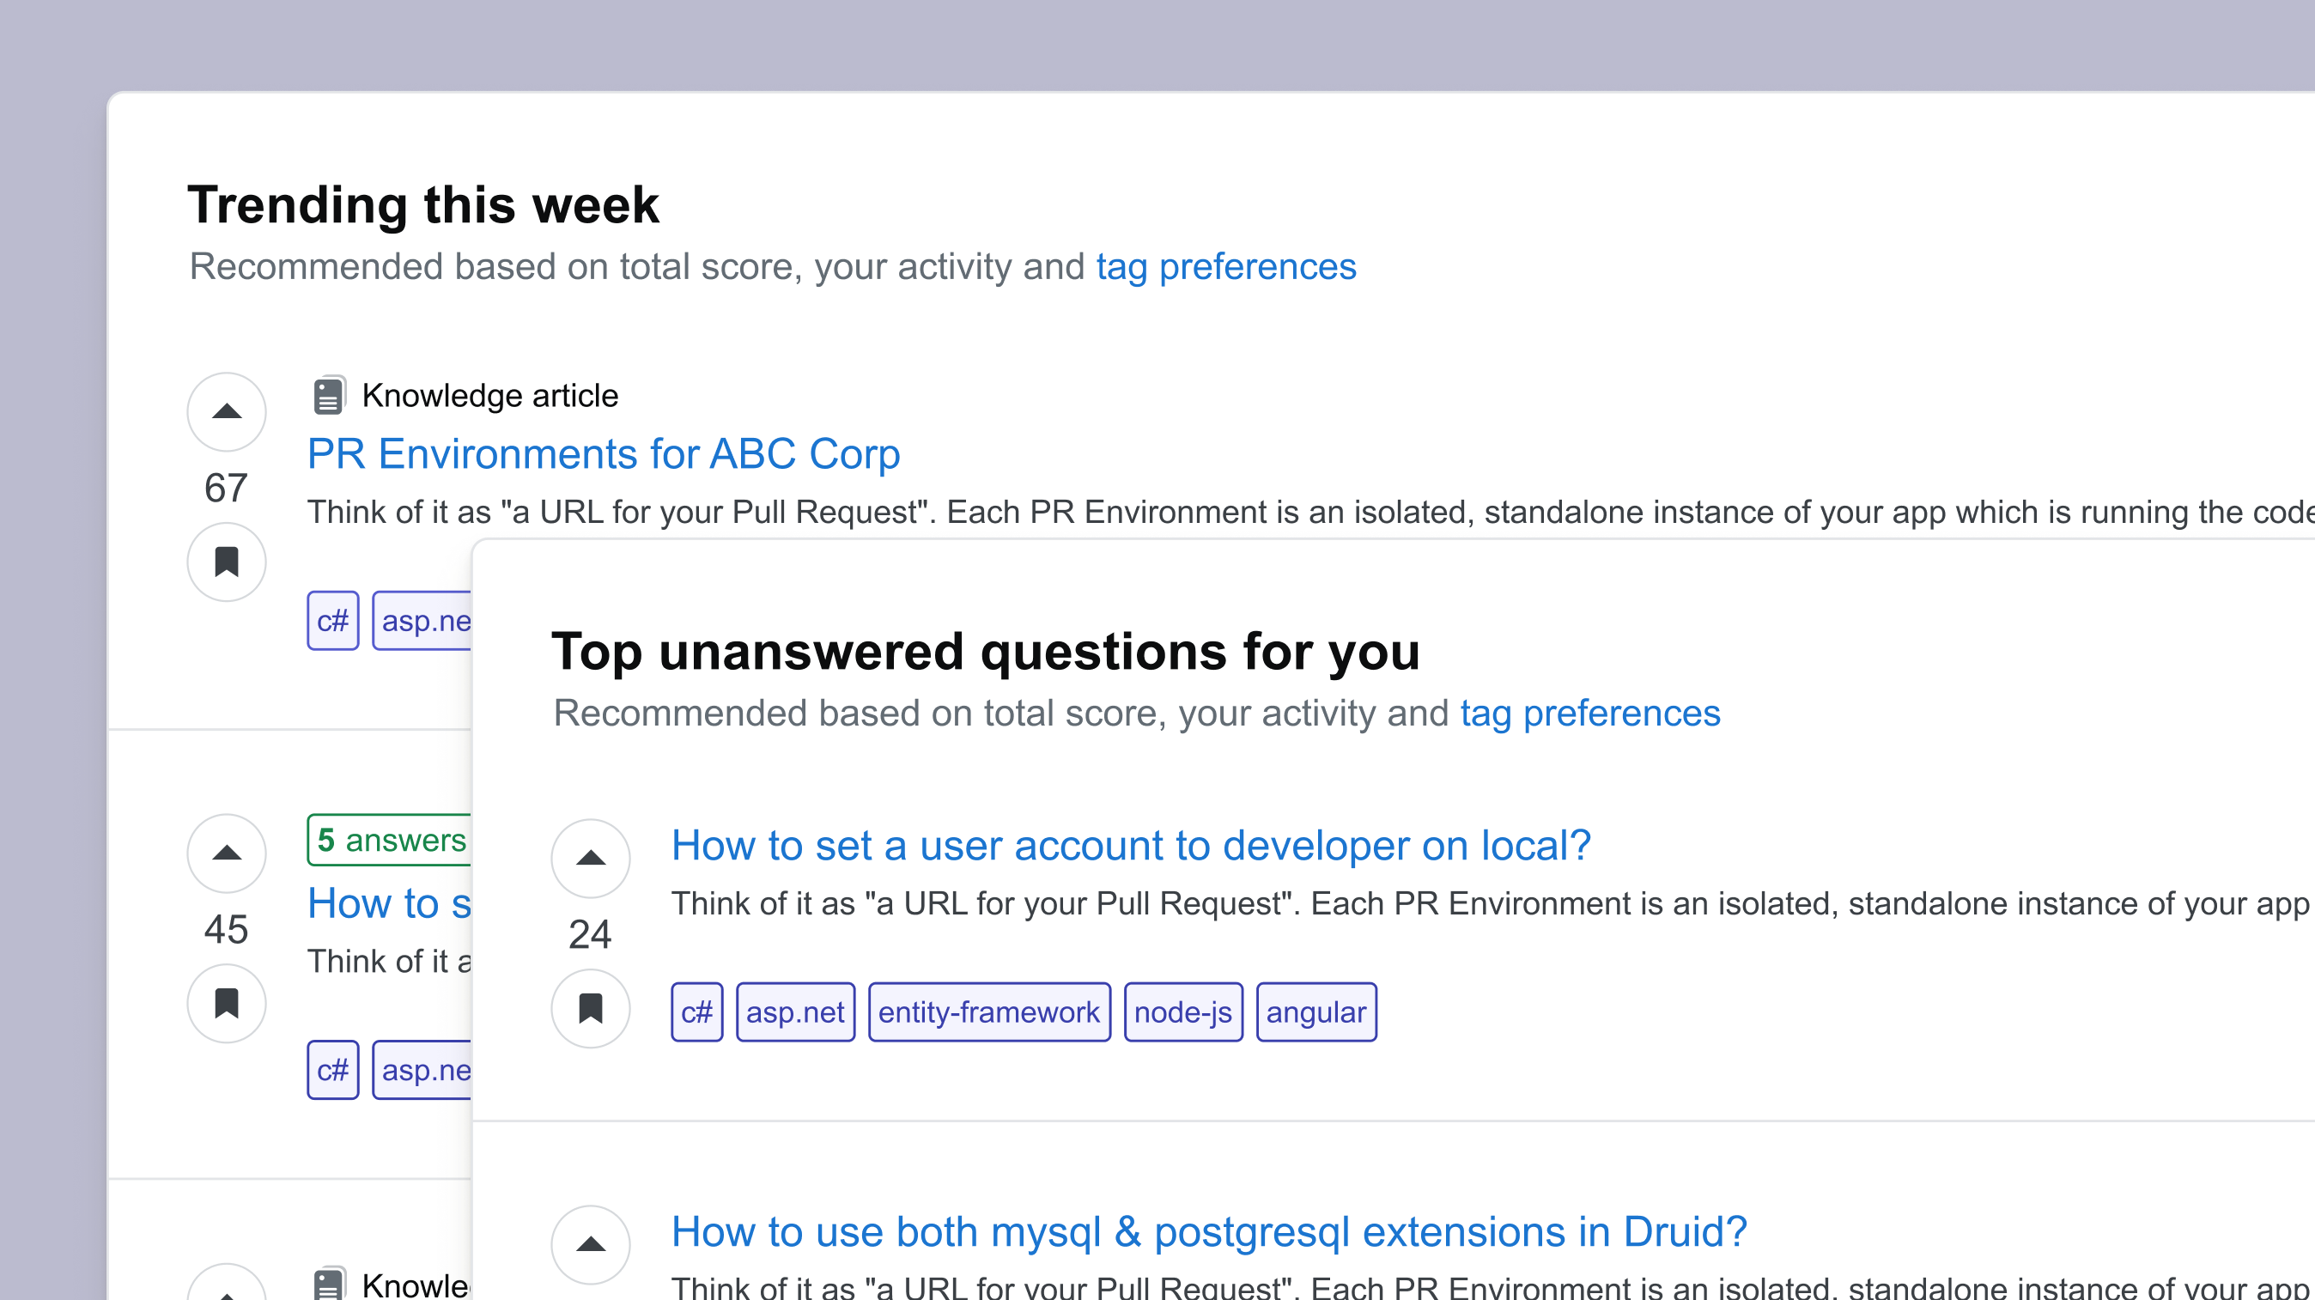Upvote the developer on local question
Viewport: 2315px width, 1300px height.
point(591,858)
